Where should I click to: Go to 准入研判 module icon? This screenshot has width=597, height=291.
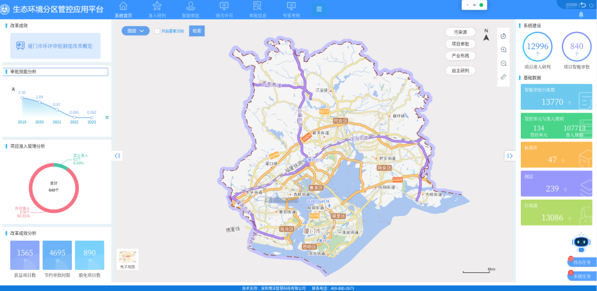[157, 6]
